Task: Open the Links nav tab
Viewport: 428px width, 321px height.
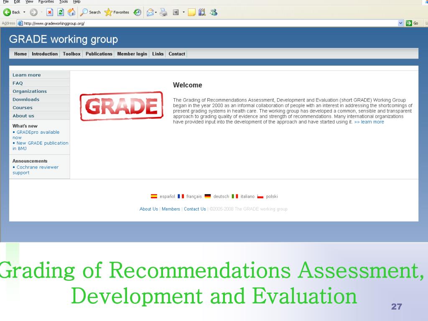Action: [x=158, y=54]
